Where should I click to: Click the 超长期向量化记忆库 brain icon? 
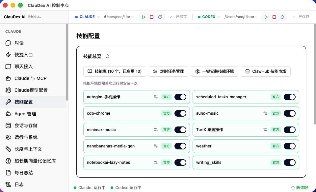point(8,161)
